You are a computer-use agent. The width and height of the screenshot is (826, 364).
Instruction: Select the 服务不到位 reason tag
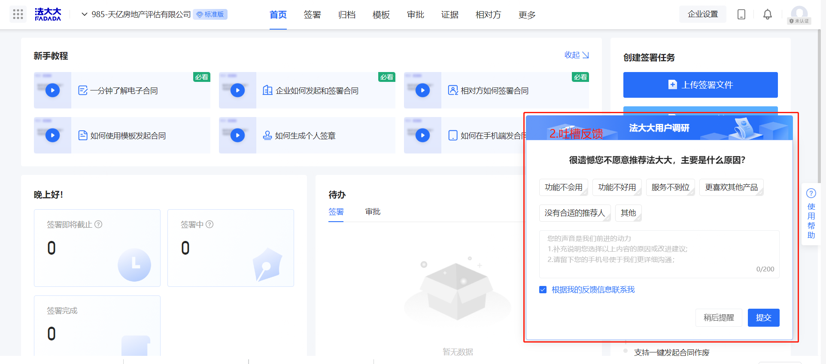pos(671,187)
